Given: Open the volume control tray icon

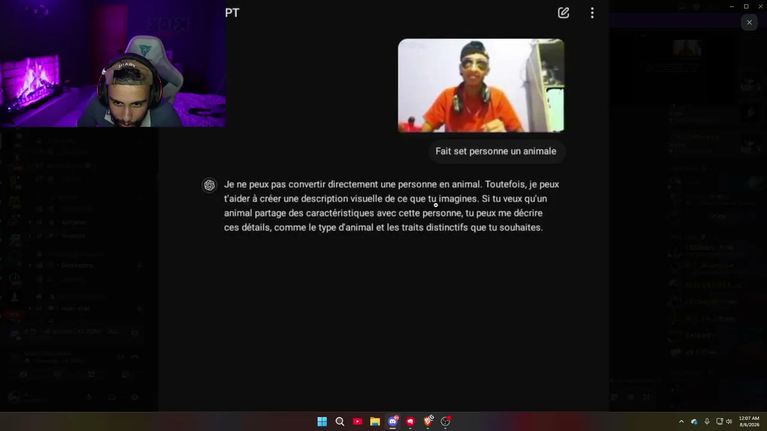Looking at the screenshot, I should click(x=729, y=421).
